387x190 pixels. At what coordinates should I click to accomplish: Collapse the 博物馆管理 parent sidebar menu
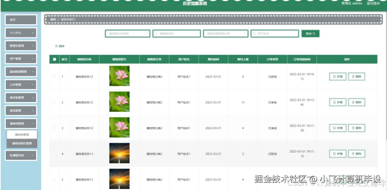click(21, 123)
